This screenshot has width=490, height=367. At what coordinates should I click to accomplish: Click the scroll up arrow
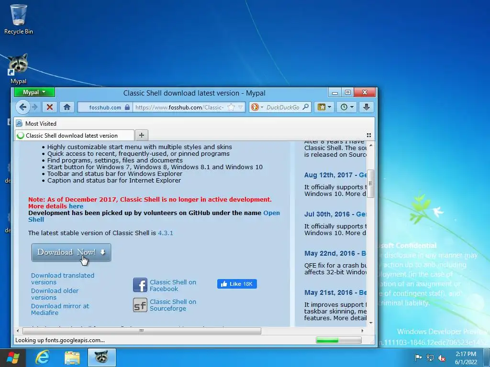coord(371,145)
